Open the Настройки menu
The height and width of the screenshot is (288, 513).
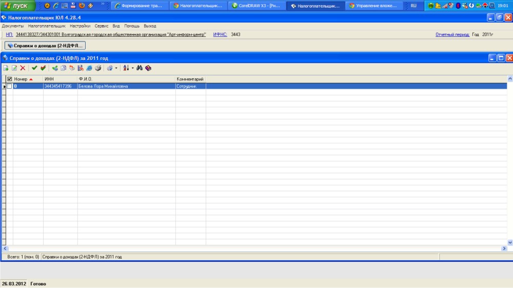(x=81, y=26)
